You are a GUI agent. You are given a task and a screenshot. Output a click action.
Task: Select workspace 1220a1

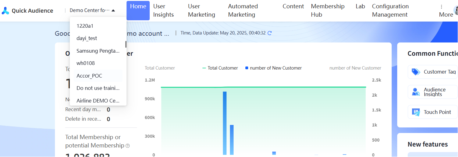coord(98,26)
